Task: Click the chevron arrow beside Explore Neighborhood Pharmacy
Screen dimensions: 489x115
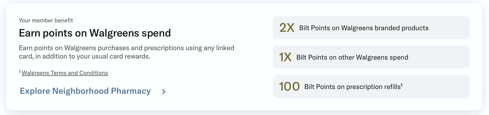Action: pos(164,92)
